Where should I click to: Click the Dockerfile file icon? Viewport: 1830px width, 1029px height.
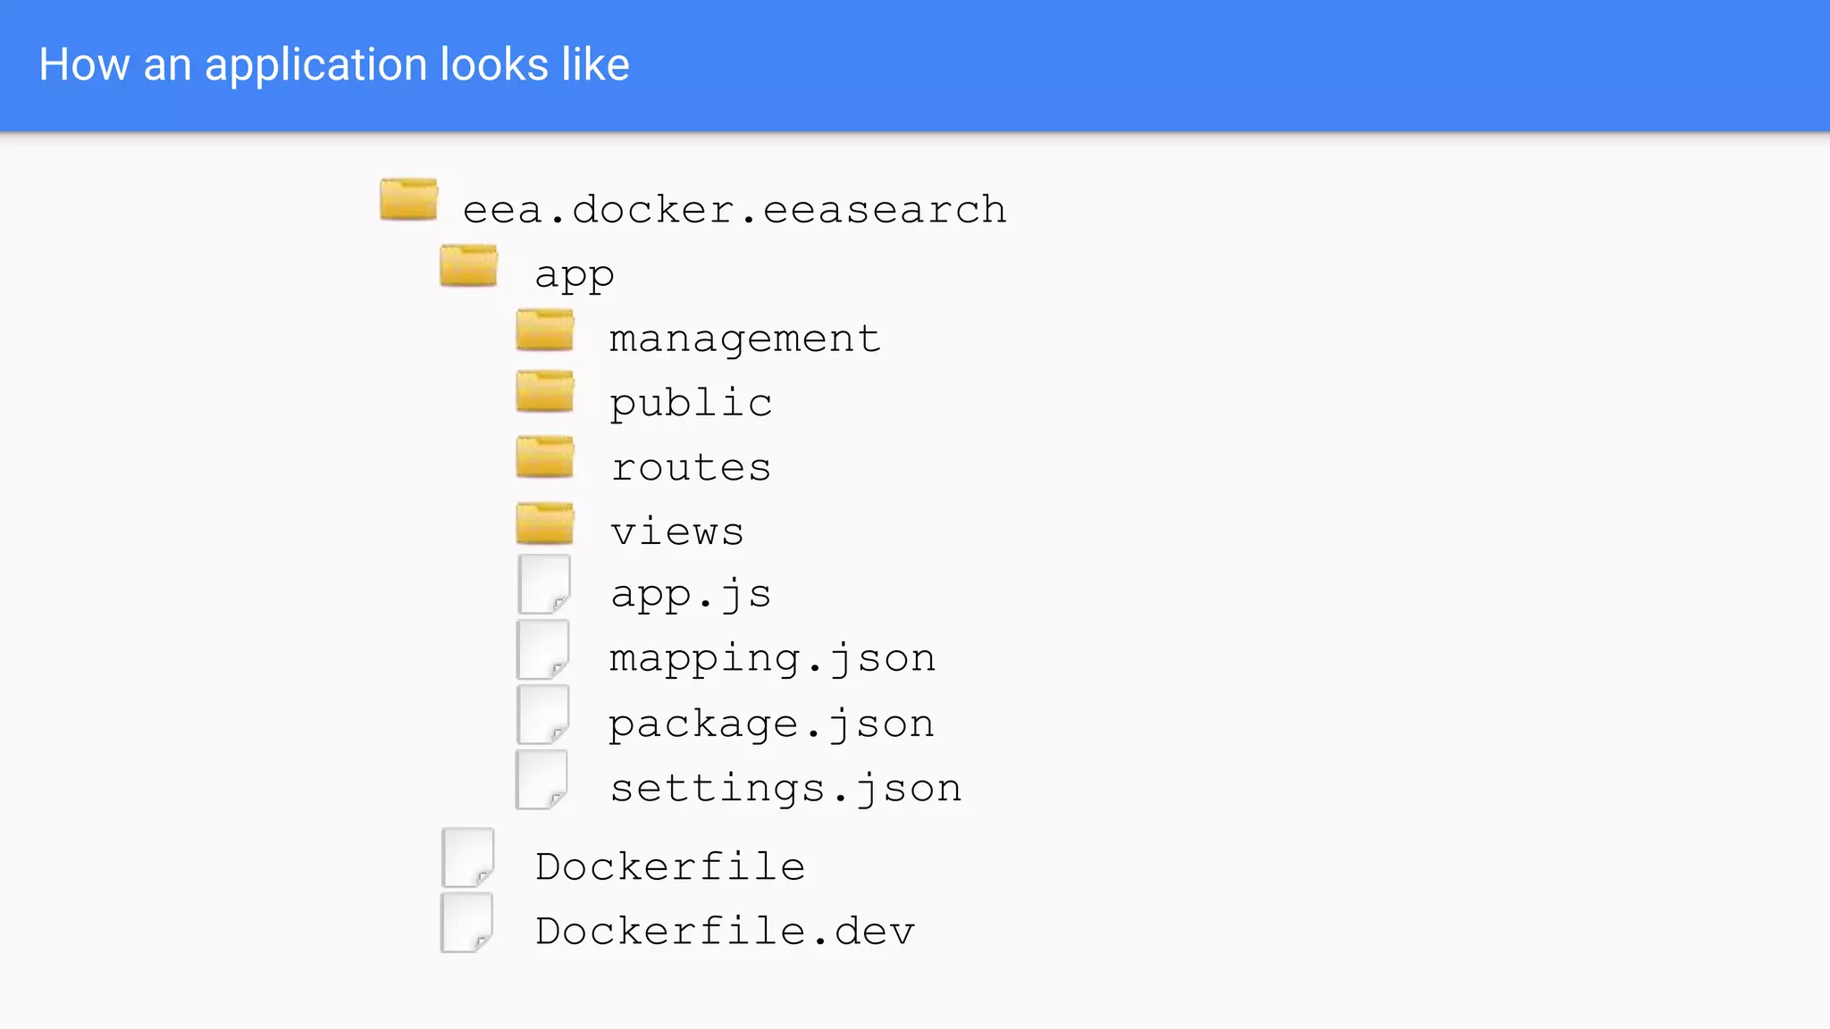pos(468,857)
